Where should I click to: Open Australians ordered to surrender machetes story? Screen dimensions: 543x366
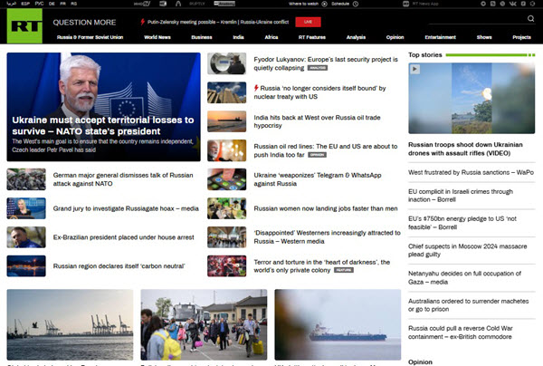click(468, 305)
